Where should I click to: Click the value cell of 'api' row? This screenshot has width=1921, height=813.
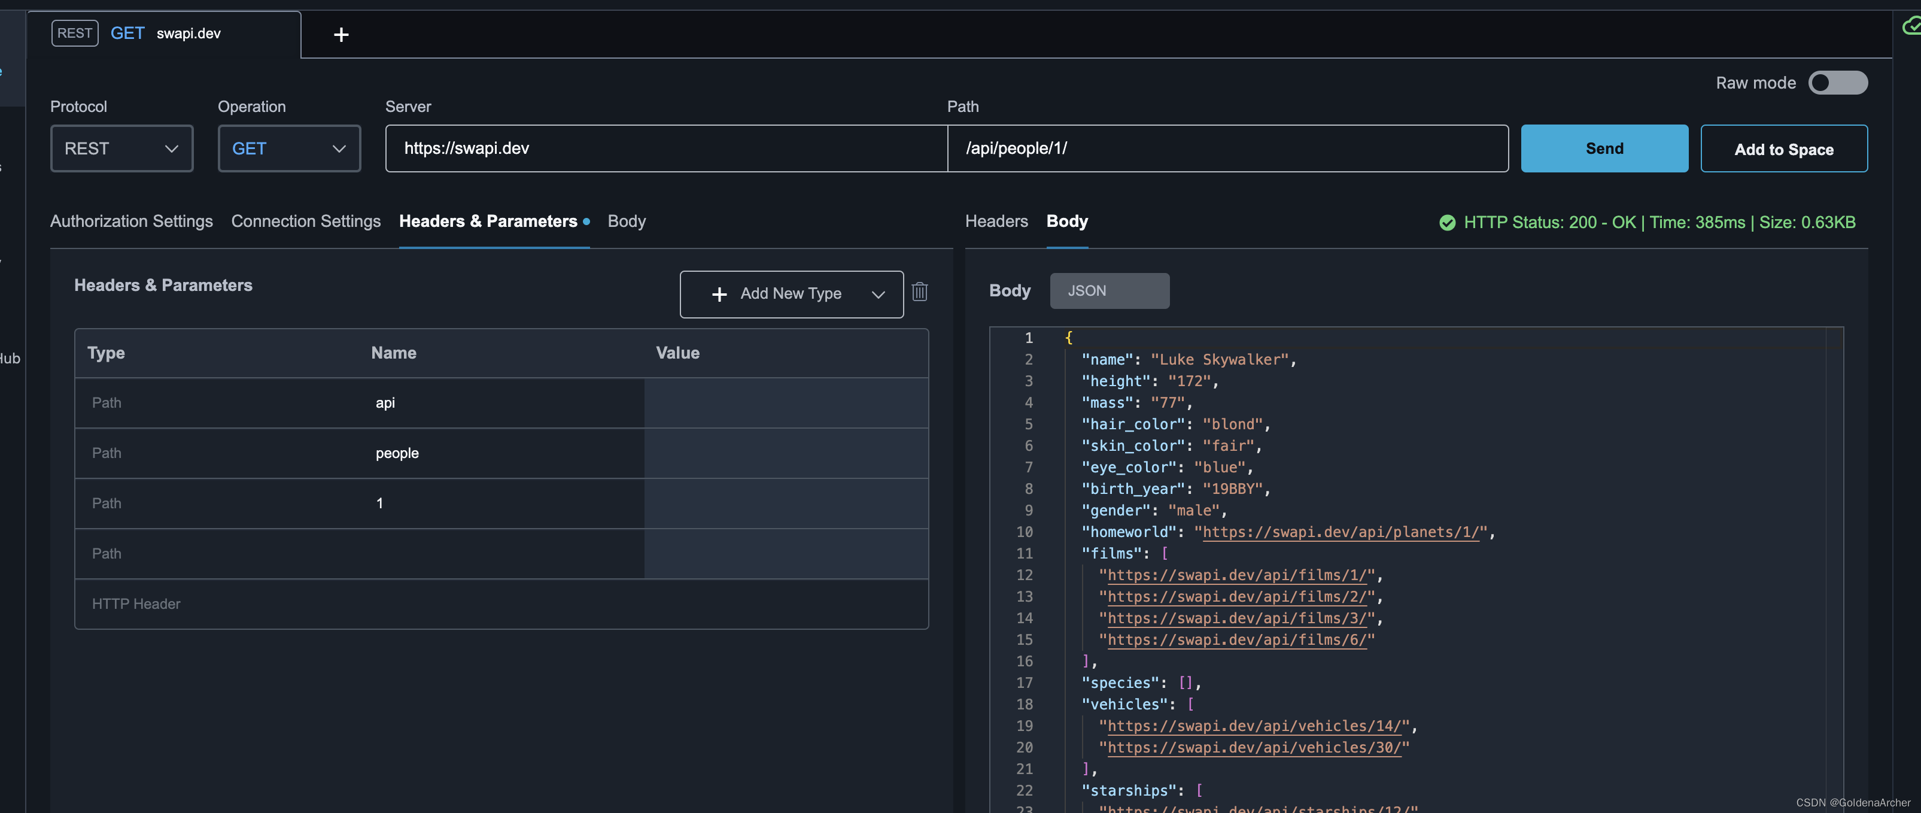[786, 403]
